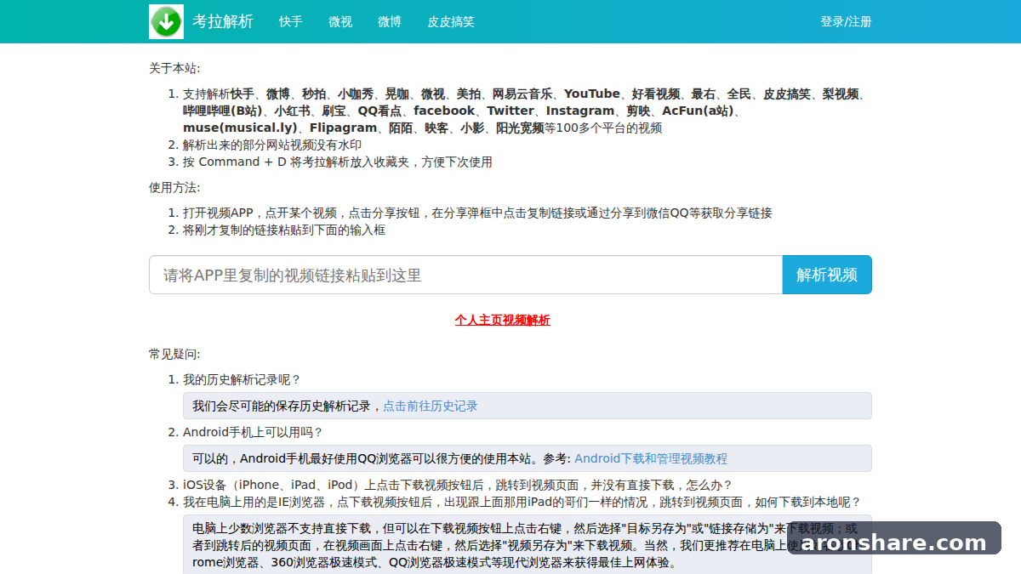Screen dimensions: 1021x574
Task: Click the 登录/注册 link
Action: point(846,21)
